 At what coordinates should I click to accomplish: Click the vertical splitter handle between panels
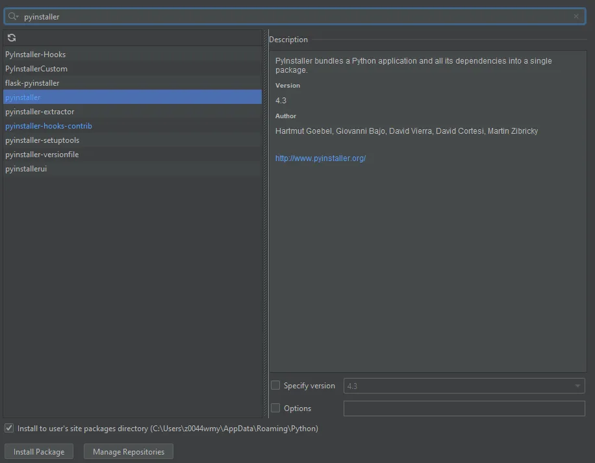[x=266, y=224]
